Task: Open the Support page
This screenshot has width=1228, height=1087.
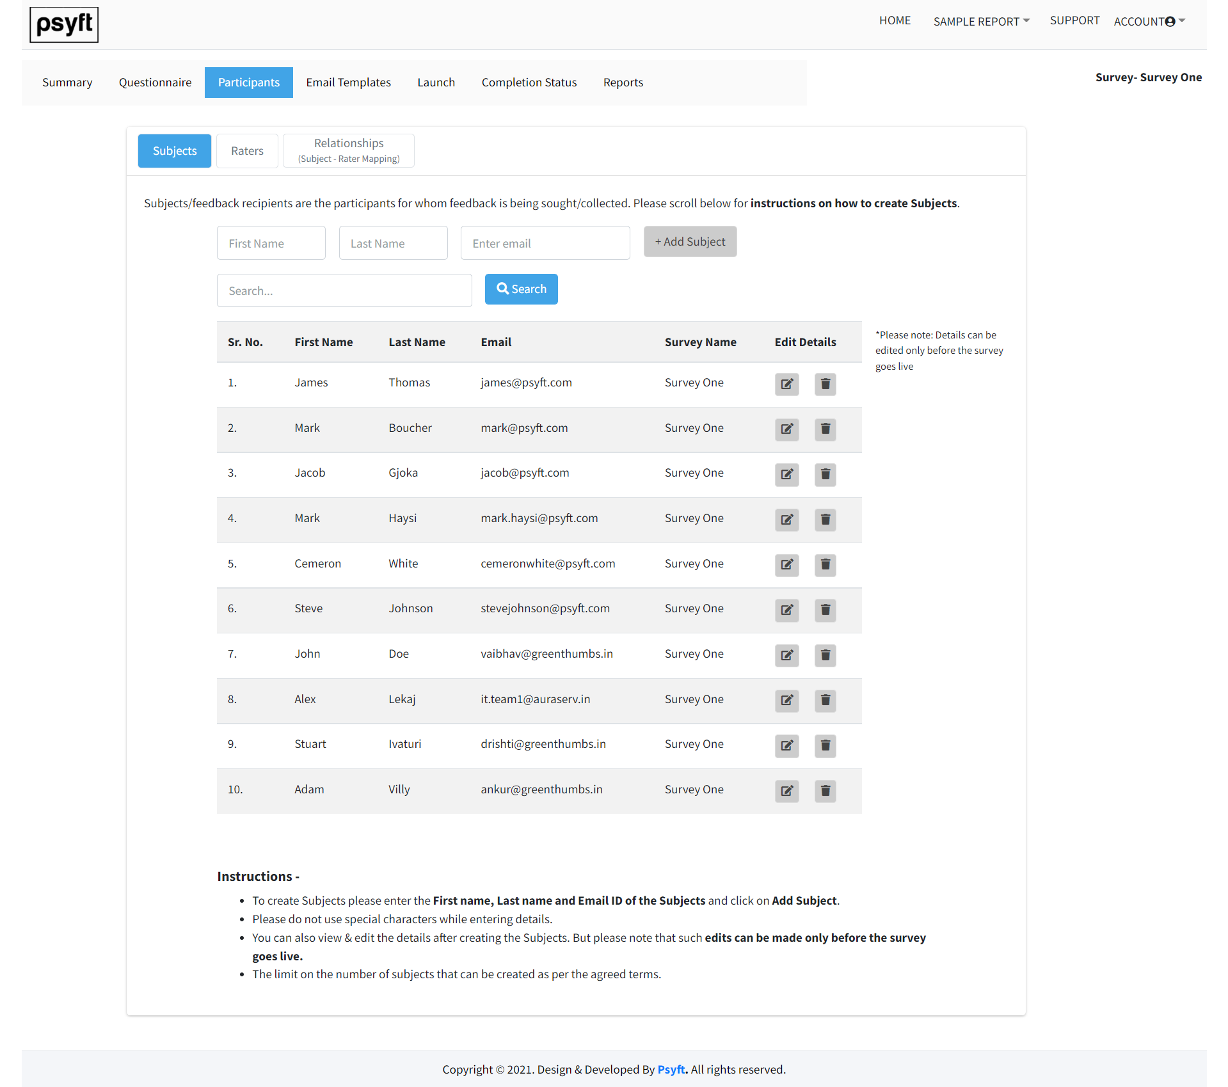Action: [1074, 20]
